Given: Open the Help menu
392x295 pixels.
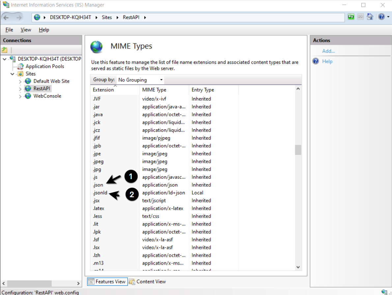Looking at the screenshot, I should tap(44, 30).
